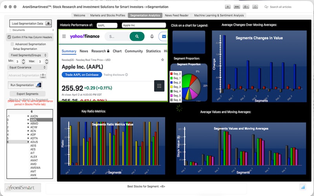This screenshot has width=314, height=196.
Task: Click the AroniSmart logo
Action: tap(23, 188)
